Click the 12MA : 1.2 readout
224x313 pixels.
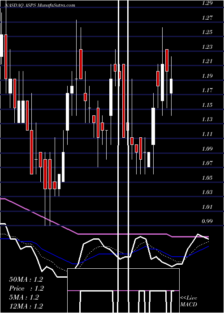tap(26, 306)
